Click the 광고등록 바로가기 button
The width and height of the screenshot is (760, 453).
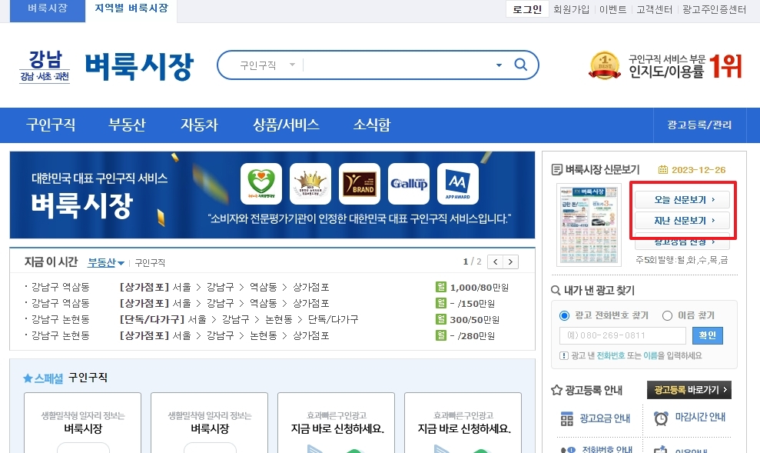click(689, 389)
